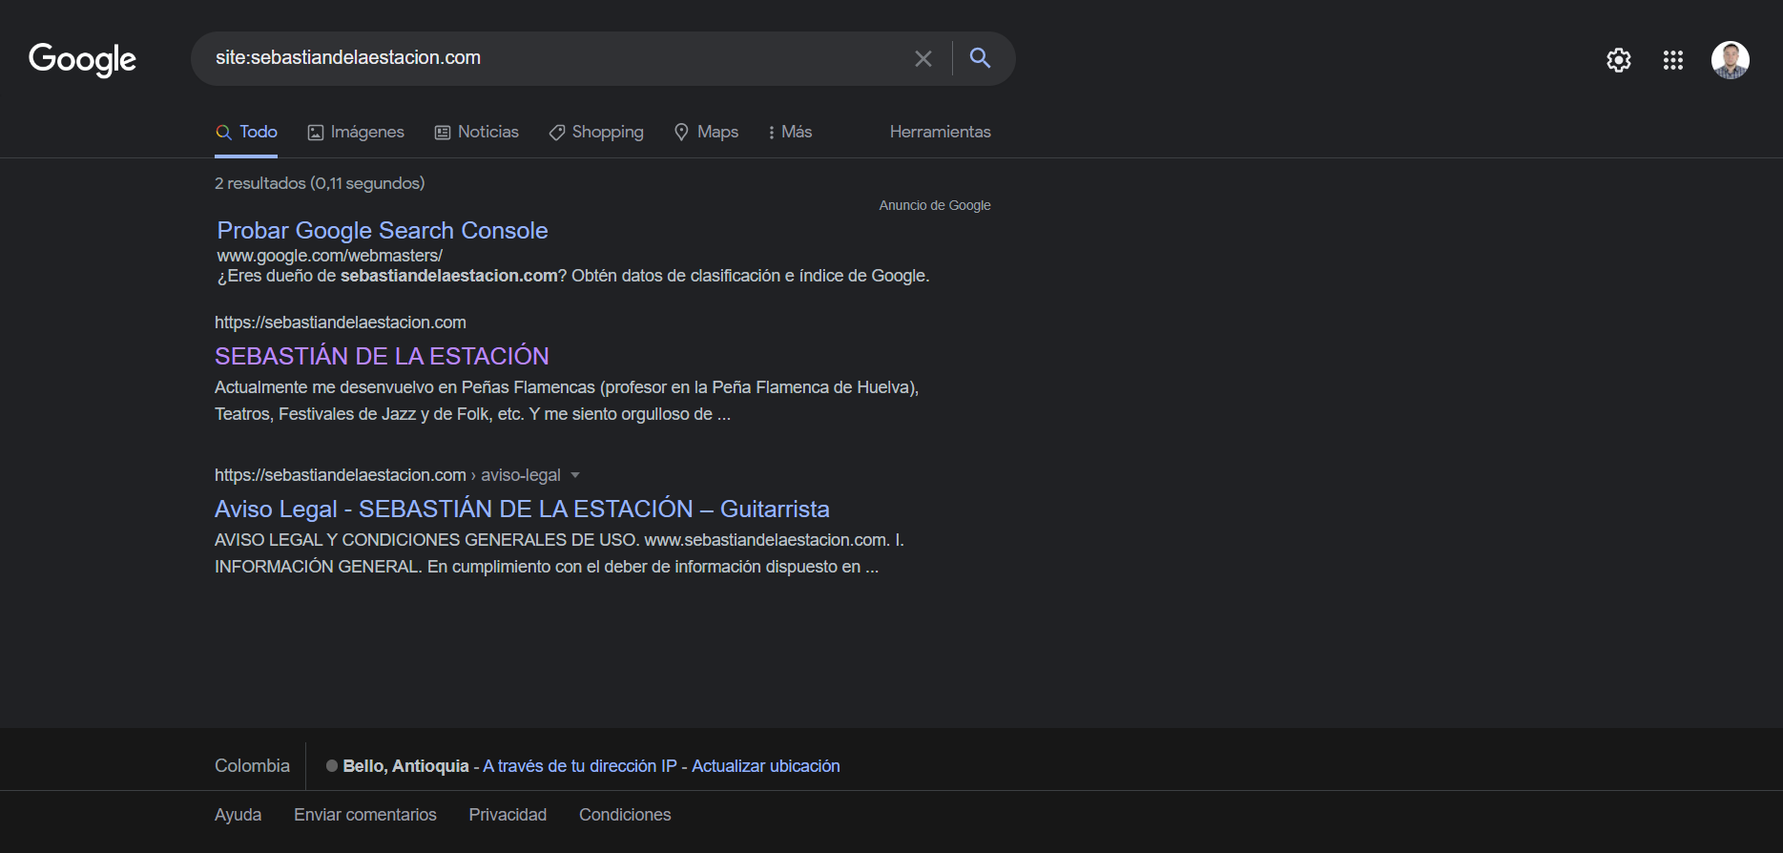Open the SEBASTIÁN DE LA ESTACIÓN result

coord(382,356)
